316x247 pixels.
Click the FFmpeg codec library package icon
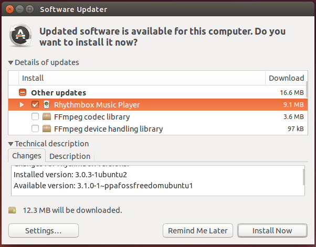47,116
